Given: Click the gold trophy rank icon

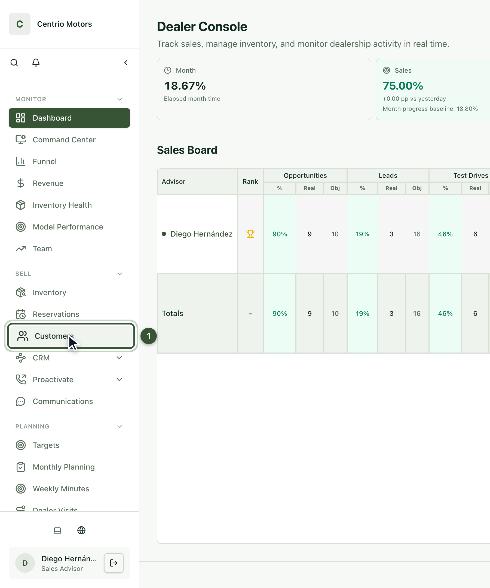Looking at the screenshot, I should pos(250,234).
